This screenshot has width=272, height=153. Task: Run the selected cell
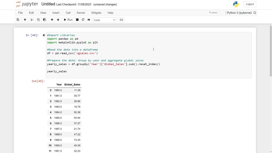[x=68, y=20]
